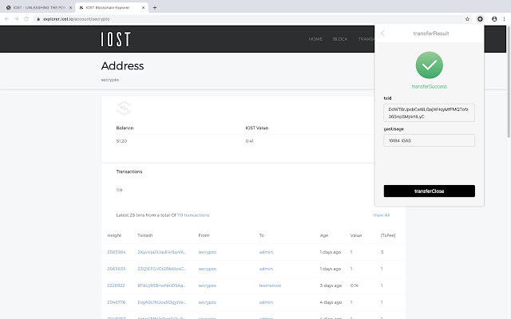
Task: Open admin recipient in row 2665633
Action: coord(266,269)
